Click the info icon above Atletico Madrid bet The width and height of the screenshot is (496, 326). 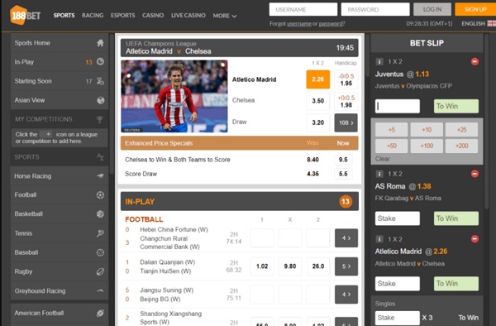pyautogui.click(x=379, y=239)
